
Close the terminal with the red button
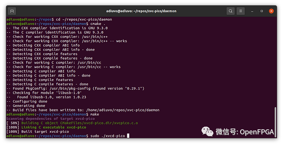[x=271, y=11]
